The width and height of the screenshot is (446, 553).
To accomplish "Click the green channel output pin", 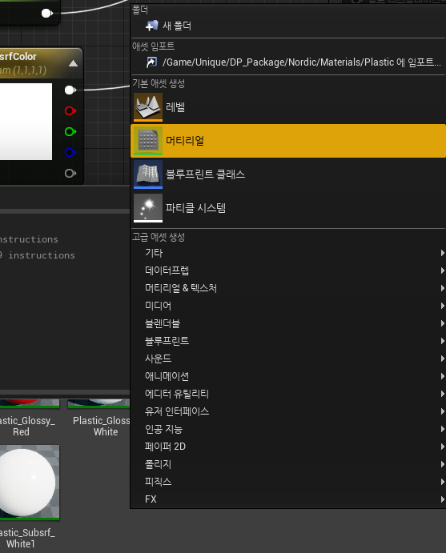I will 70,131.
